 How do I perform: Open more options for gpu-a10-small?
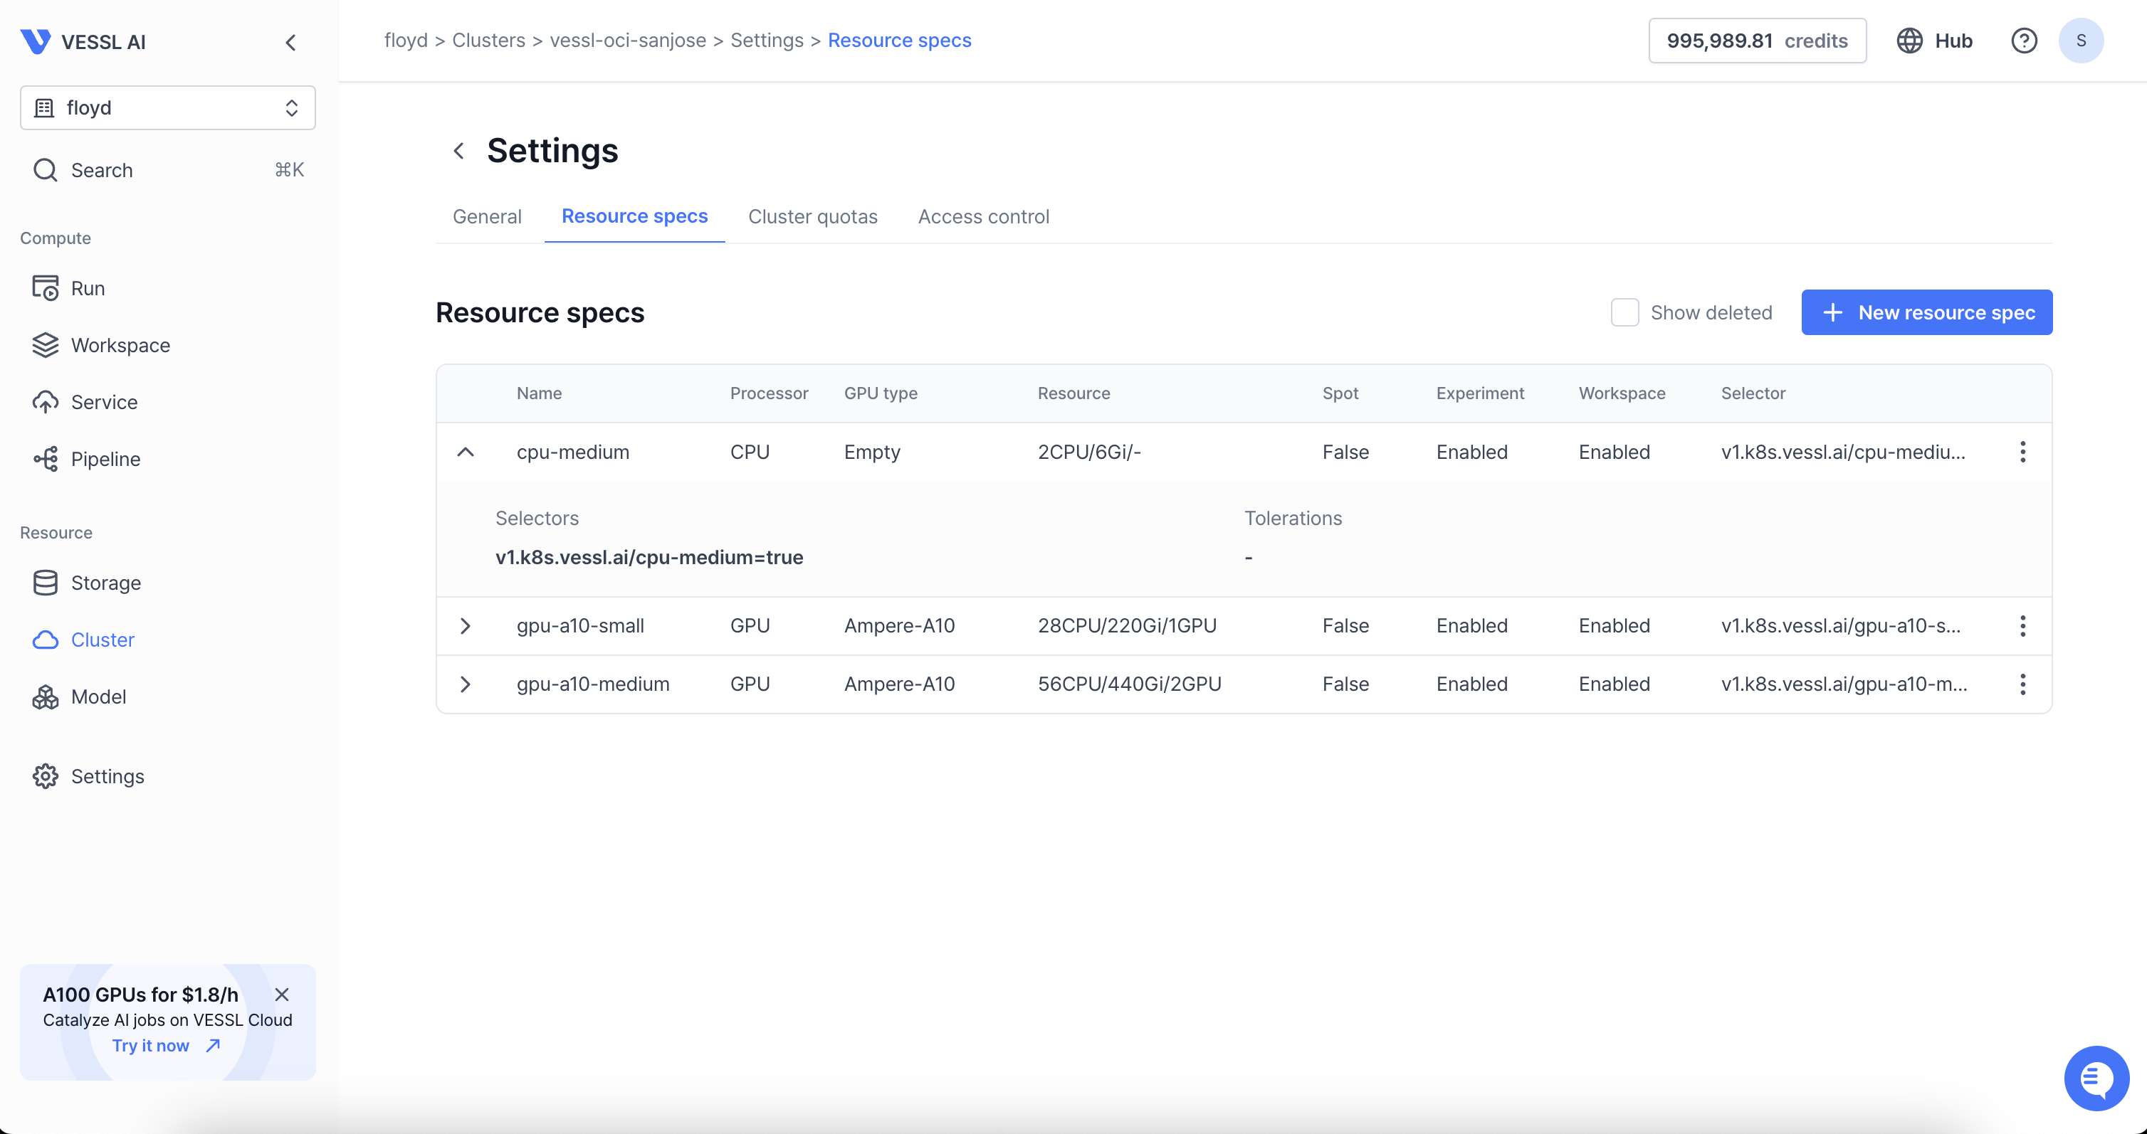[x=2022, y=626]
